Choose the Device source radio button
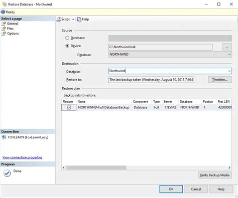Image resolution: width=238 pixels, height=198 pixels. click(x=67, y=46)
